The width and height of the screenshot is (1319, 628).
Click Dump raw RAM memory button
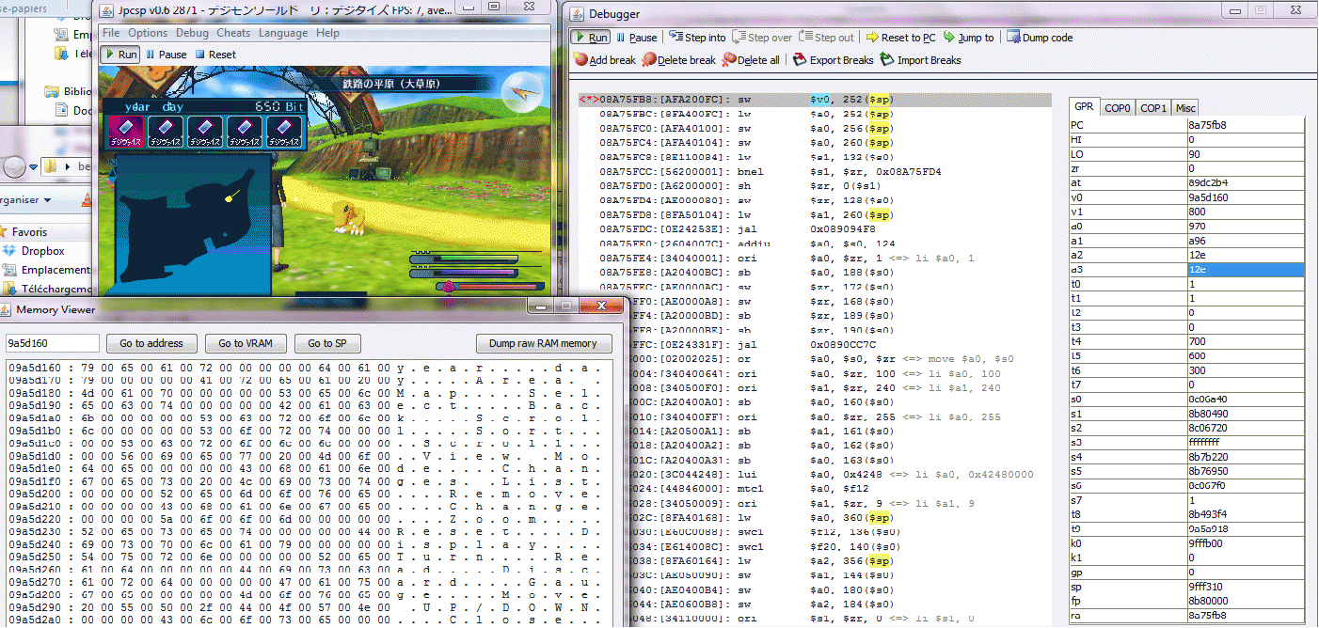coord(544,343)
